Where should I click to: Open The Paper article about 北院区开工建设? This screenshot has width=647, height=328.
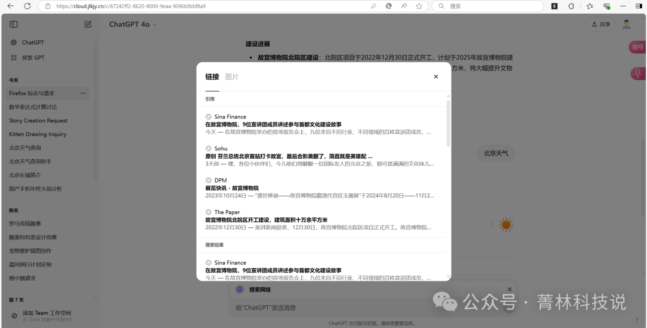point(266,220)
